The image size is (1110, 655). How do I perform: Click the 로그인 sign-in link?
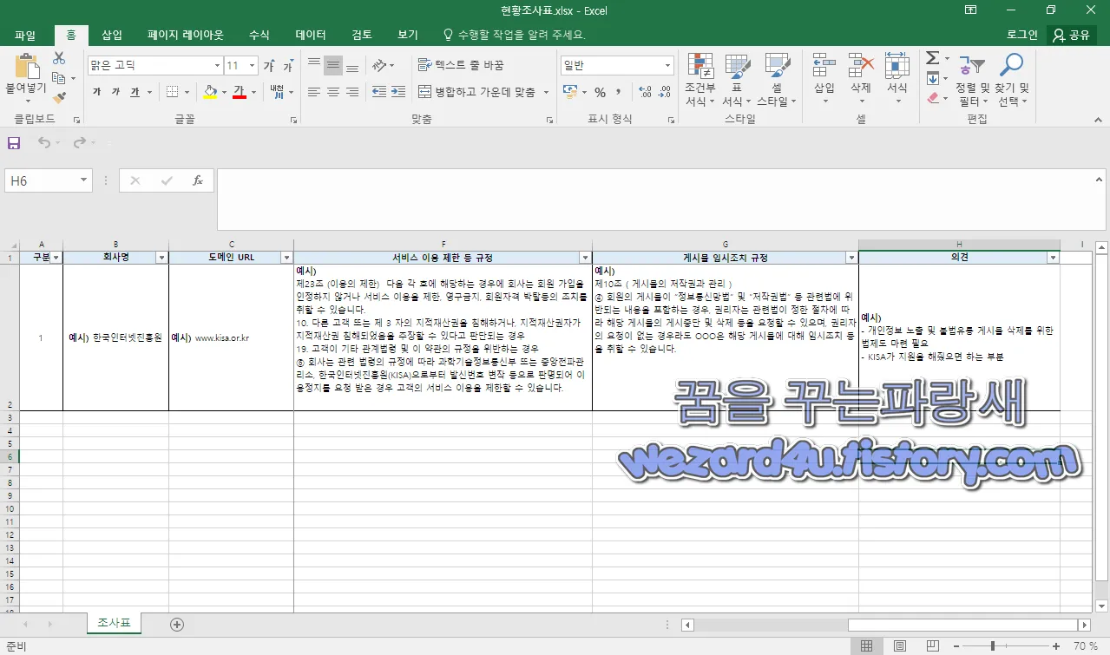(x=1021, y=34)
